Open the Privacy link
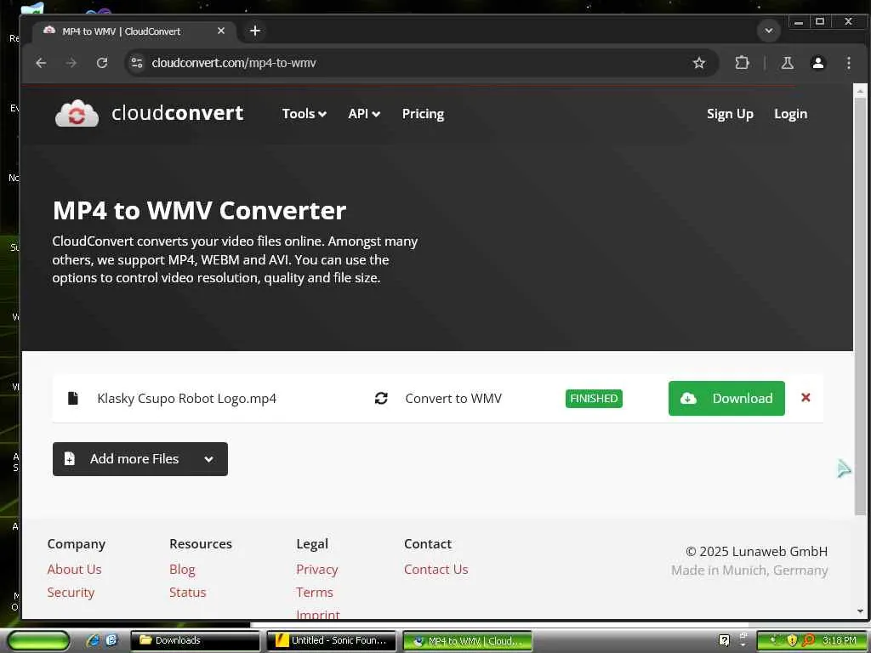Viewport: 871px width, 653px height. [x=316, y=570]
